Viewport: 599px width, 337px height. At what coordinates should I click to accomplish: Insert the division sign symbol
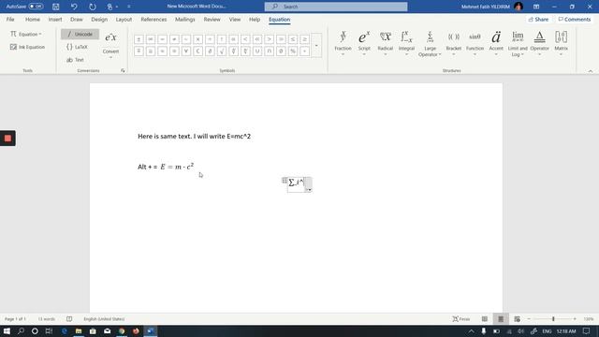[x=210, y=39]
